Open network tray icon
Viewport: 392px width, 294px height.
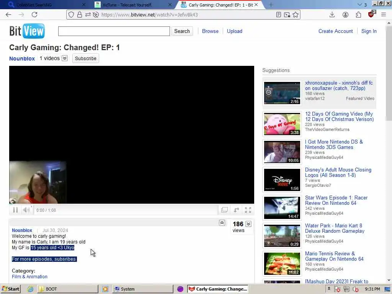coord(346,289)
